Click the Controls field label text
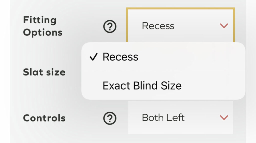256x143 pixels. point(44,118)
